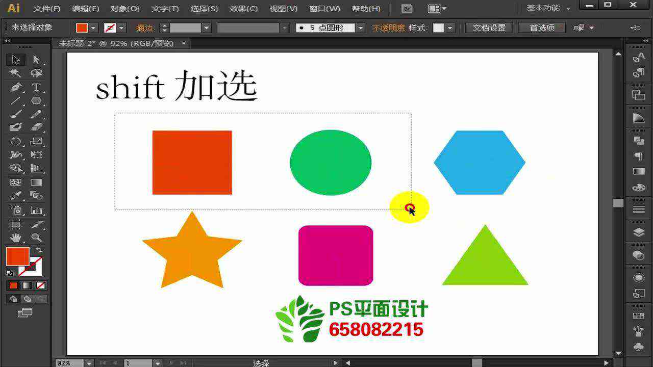Open control bar fill color dropdown
This screenshot has height=367, width=653.
(x=93, y=28)
